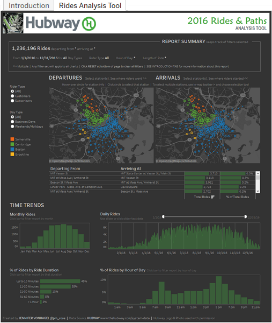This screenshot has width=272, height=323.
Task: Click the 1/1/16 slider start date text
Action: (x=157, y=217)
